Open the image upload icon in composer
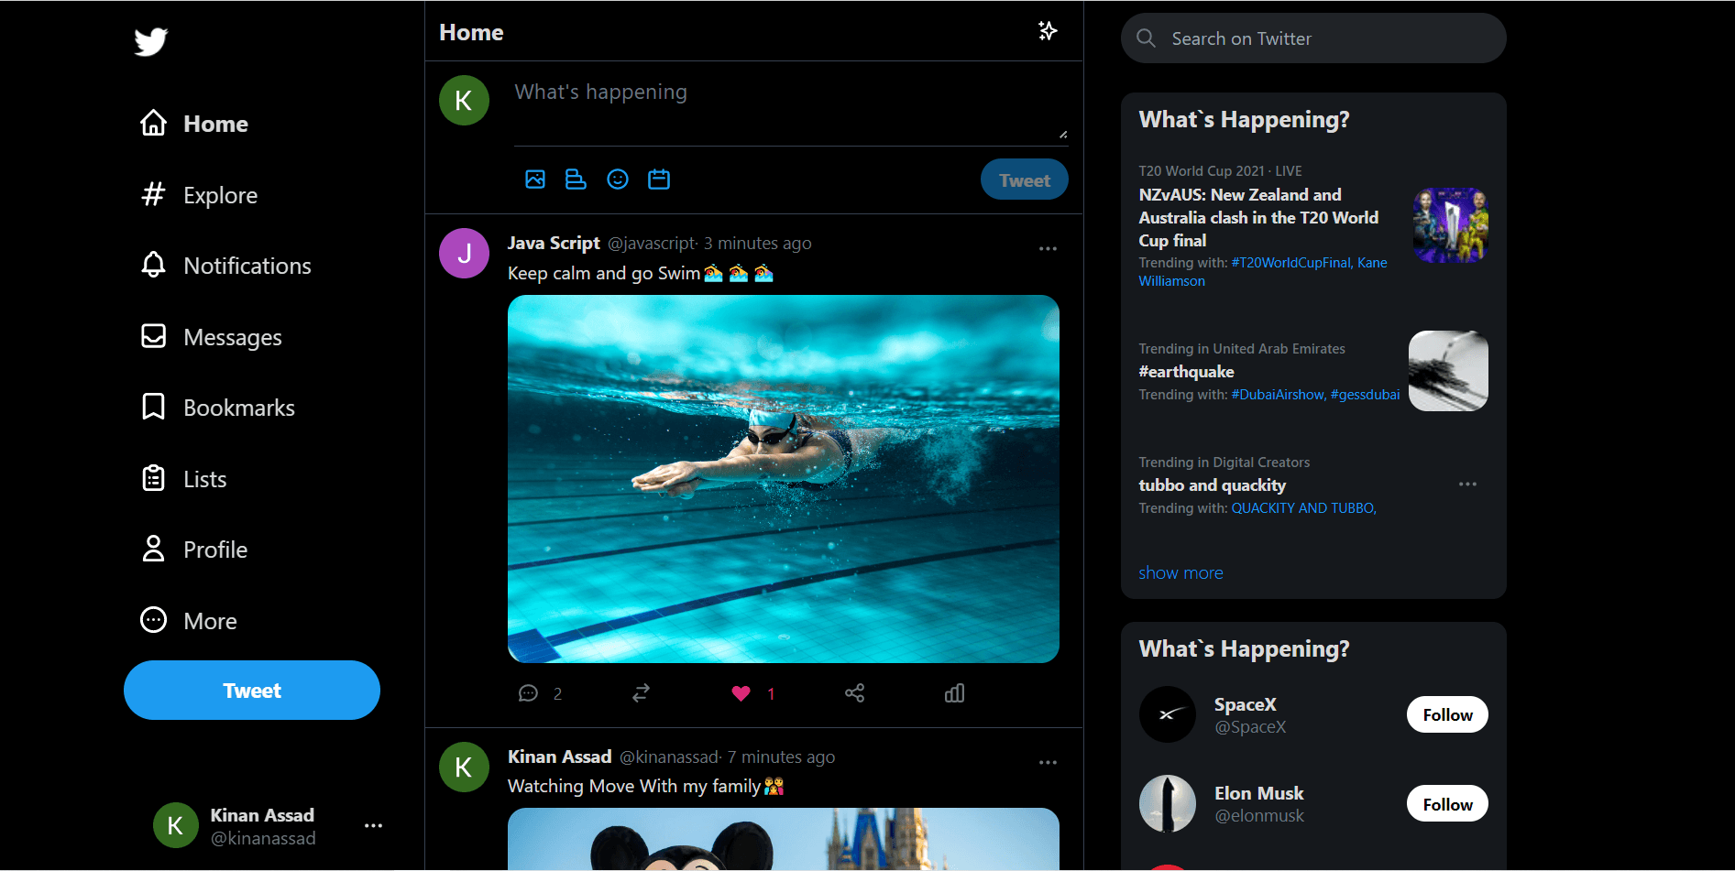1735x871 pixels. (x=535, y=179)
